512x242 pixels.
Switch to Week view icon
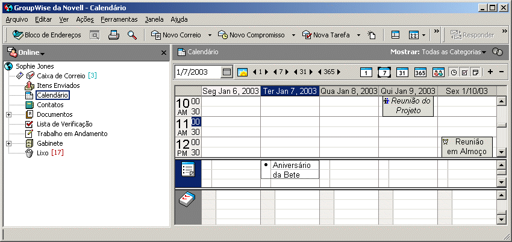click(384, 72)
